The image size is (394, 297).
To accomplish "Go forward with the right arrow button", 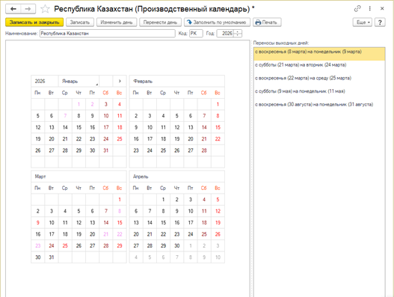I will pyautogui.click(x=28, y=9).
